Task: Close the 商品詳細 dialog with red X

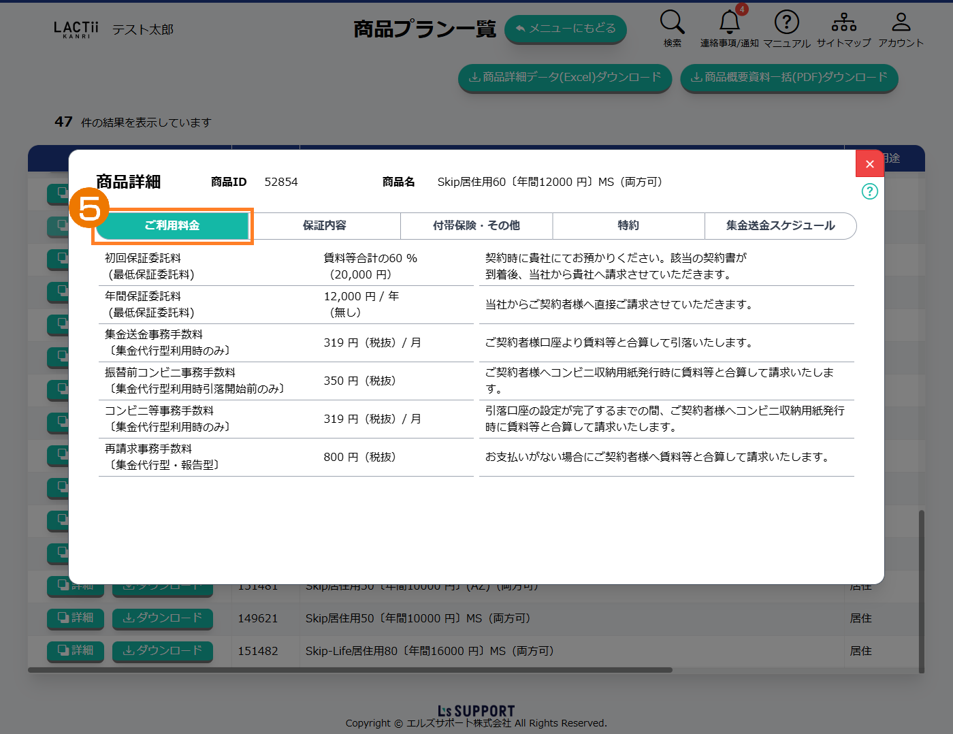Action: pos(869,163)
